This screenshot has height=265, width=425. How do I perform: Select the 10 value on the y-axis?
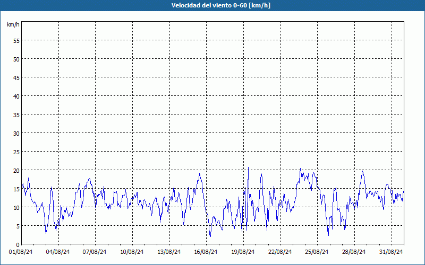16,207
